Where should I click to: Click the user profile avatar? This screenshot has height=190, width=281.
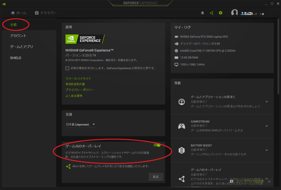234,13
